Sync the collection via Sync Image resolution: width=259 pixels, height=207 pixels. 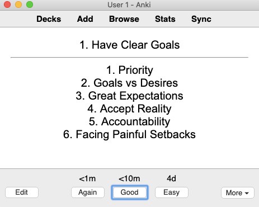[201, 19]
